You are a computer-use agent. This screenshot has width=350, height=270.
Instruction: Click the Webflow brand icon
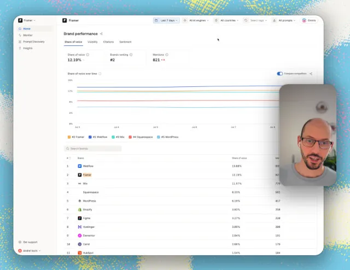pyautogui.click(x=80, y=166)
